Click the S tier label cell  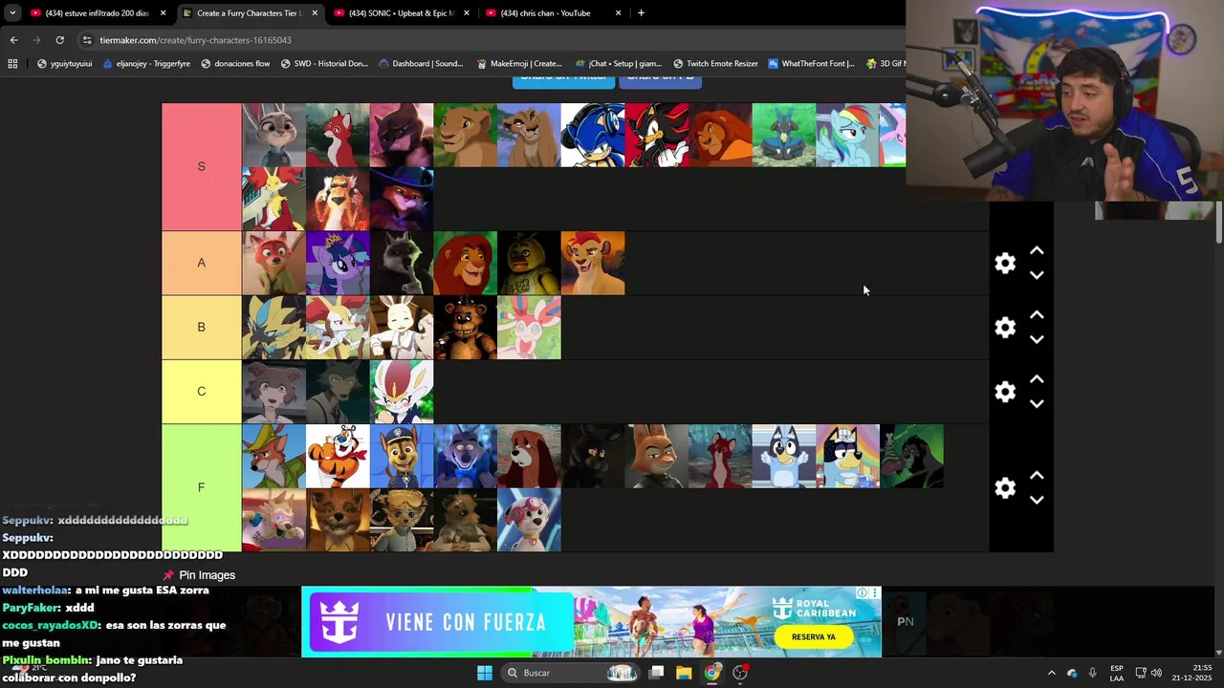click(x=201, y=166)
